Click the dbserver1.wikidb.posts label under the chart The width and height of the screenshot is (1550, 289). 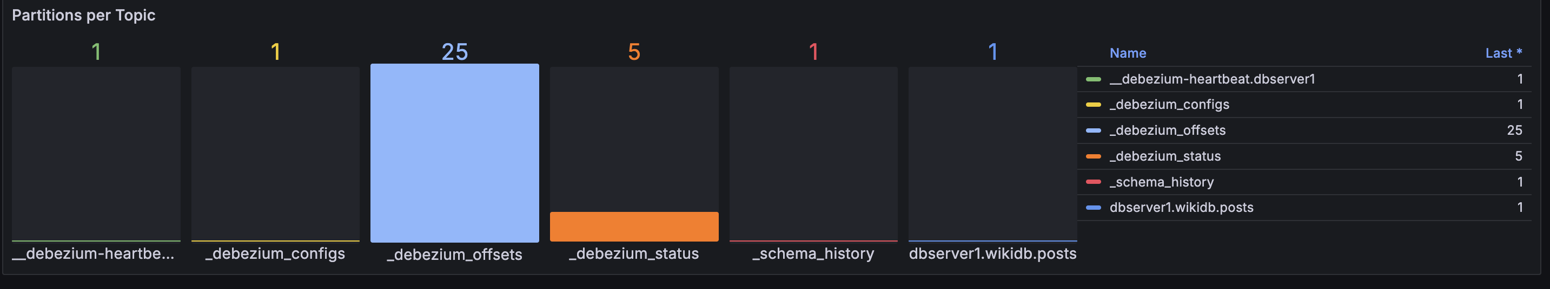click(992, 253)
